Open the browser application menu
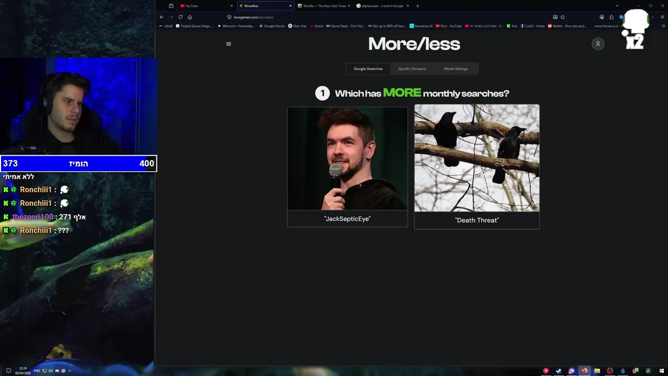This screenshot has height=376, width=668. click(662, 17)
